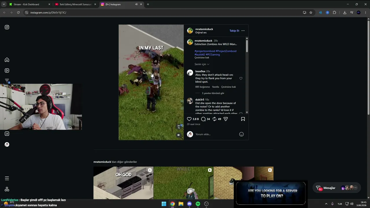Open your profile picture in the sidebar
370x208 pixels.
tap(7, 144)
